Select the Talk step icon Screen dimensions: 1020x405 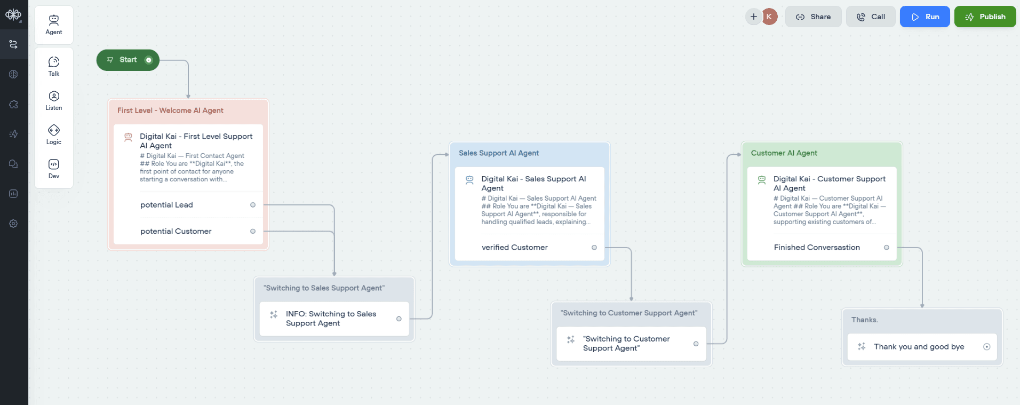(54, 66)
